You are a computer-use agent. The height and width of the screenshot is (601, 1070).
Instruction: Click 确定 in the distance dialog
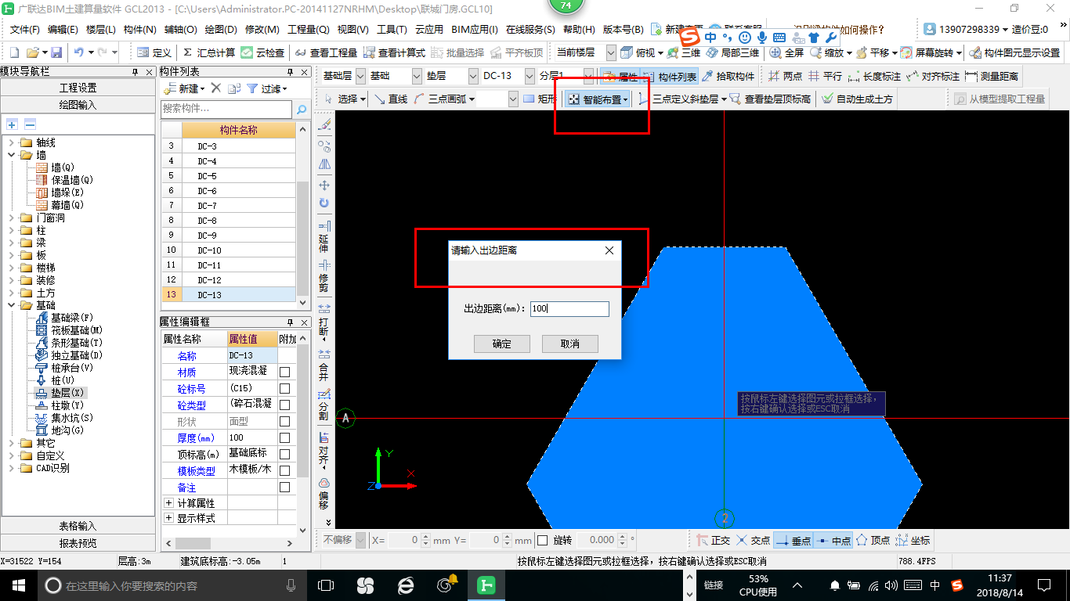tap(502, 344)
